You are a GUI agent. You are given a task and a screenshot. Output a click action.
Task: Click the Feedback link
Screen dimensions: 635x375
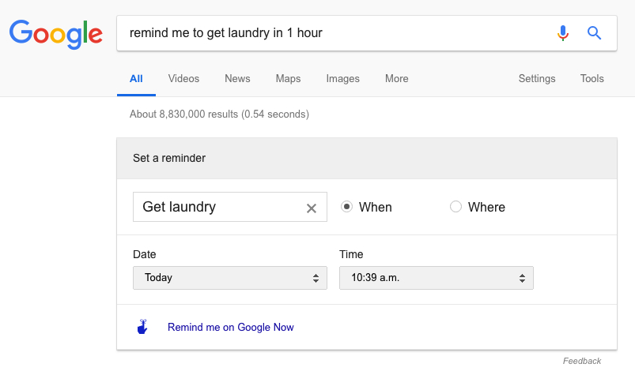coord(581,361)
